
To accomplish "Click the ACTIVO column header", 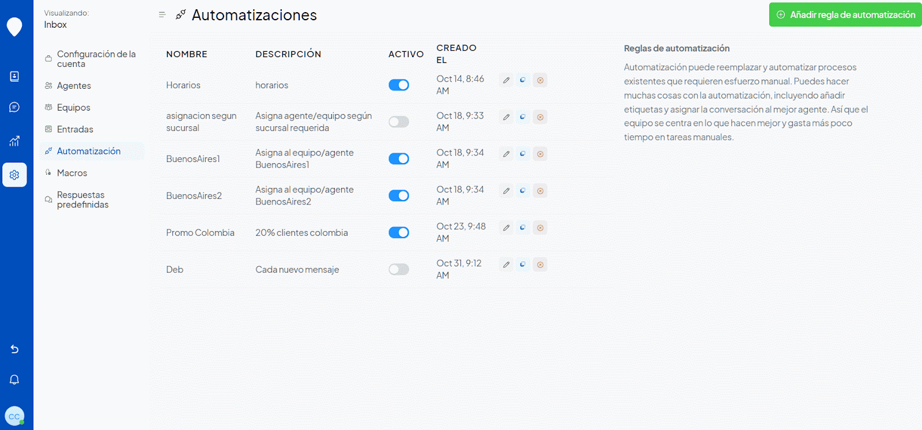I will (x=406, y=54).
